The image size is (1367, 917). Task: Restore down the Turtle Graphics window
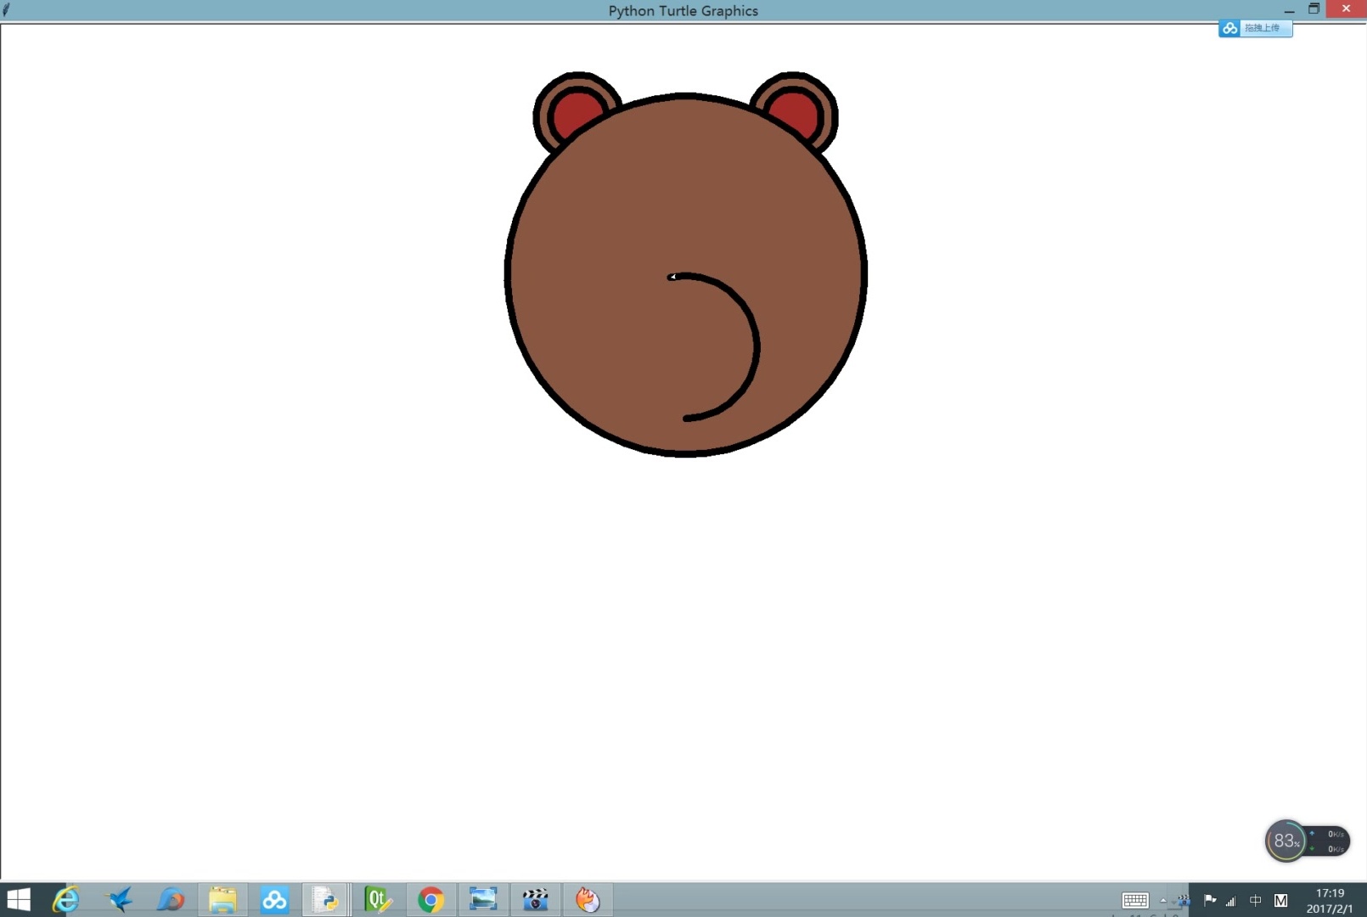point(1314,8)
